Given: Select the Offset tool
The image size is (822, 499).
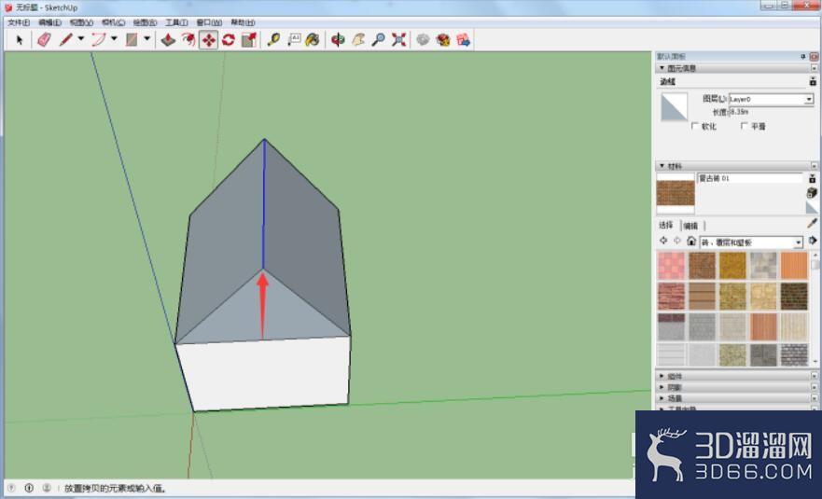Looking at the screenshot, I should [x=188, y=40].
